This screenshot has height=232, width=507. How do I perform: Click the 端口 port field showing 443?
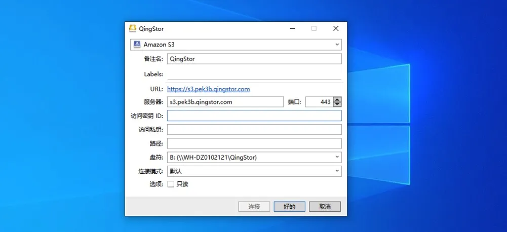(x=319, y=102)
